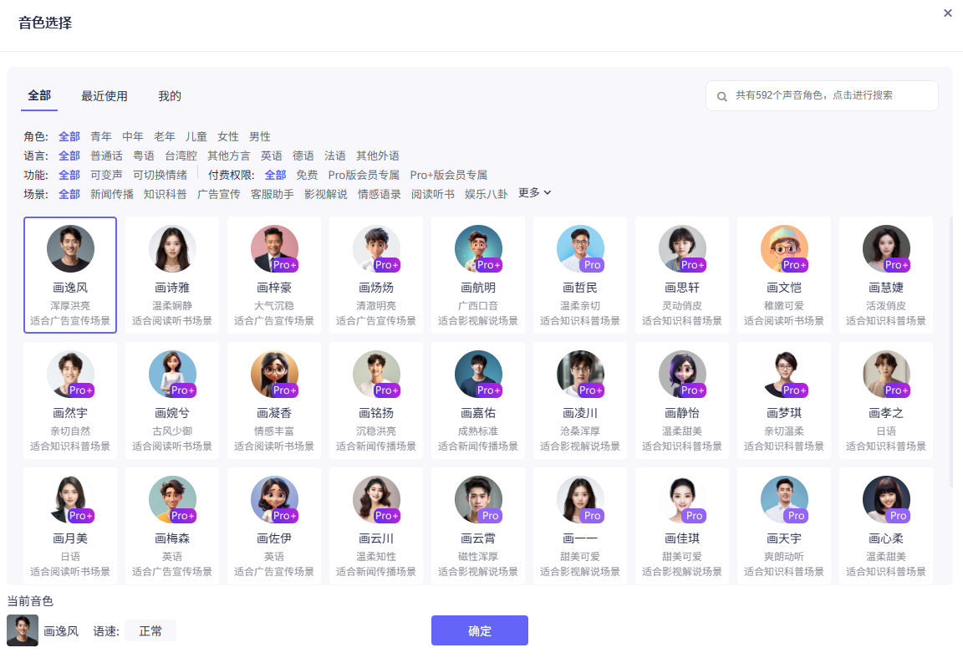Viewport: 963px width, 658px height.
Task: Select the 画航明 voice avatar
Action: [478, 249]
